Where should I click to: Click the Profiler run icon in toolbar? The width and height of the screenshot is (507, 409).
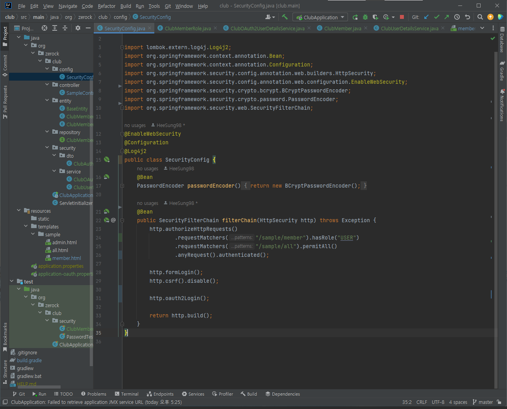coord(386,17)
